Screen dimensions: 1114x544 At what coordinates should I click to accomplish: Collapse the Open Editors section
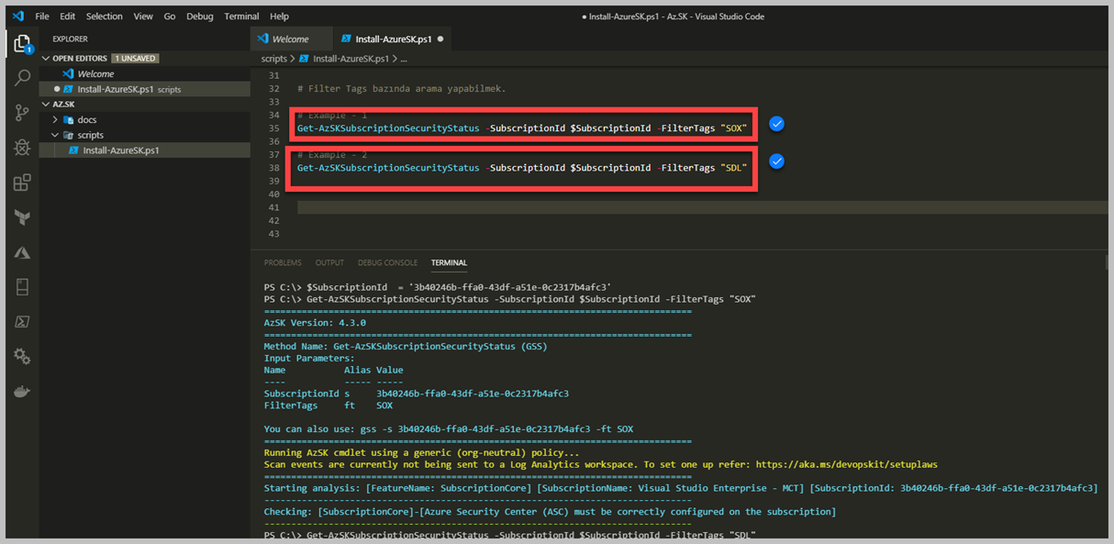click(46, 59)
